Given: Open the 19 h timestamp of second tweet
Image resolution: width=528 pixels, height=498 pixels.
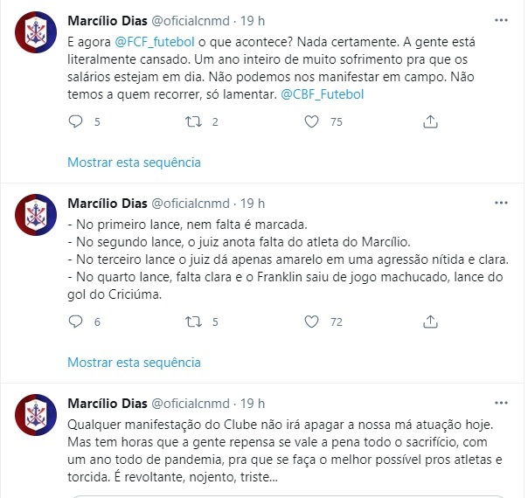Looking at the screenshot, I should coord(253,204).
